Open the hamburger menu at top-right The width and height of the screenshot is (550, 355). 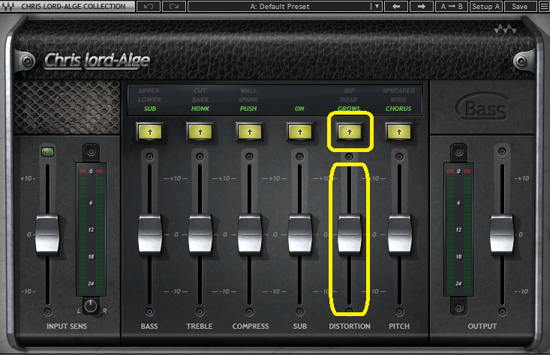pos(542,7)
